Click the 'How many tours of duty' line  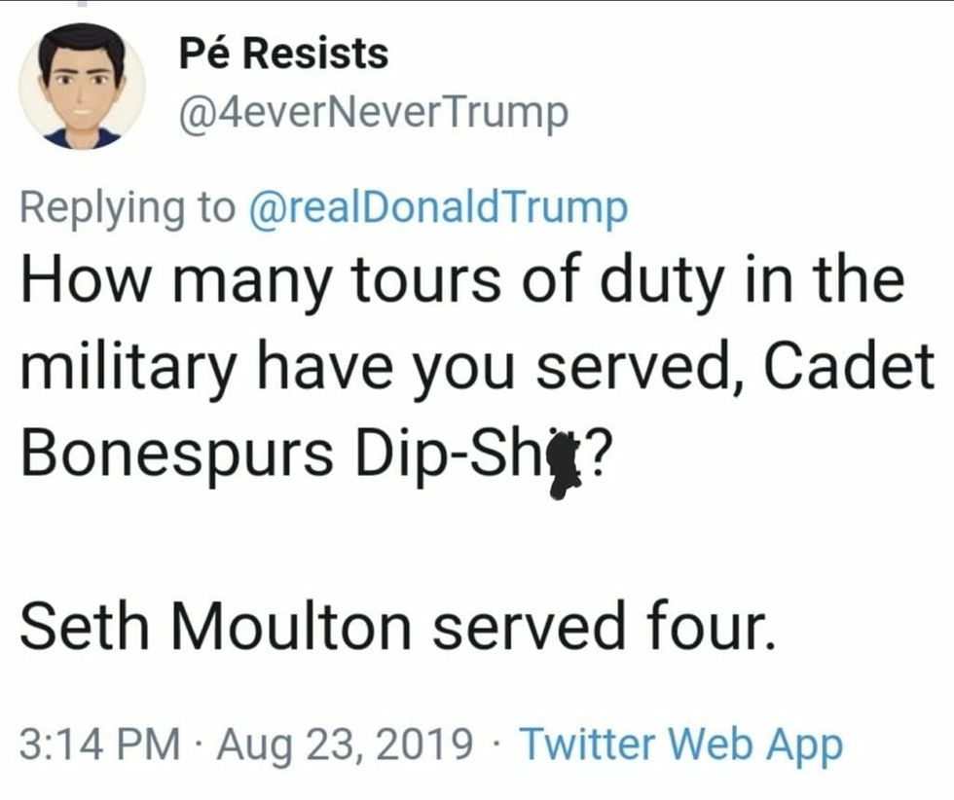tap(461, 281)
